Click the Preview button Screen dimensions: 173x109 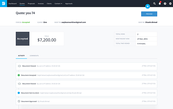(x=149, y=14)
